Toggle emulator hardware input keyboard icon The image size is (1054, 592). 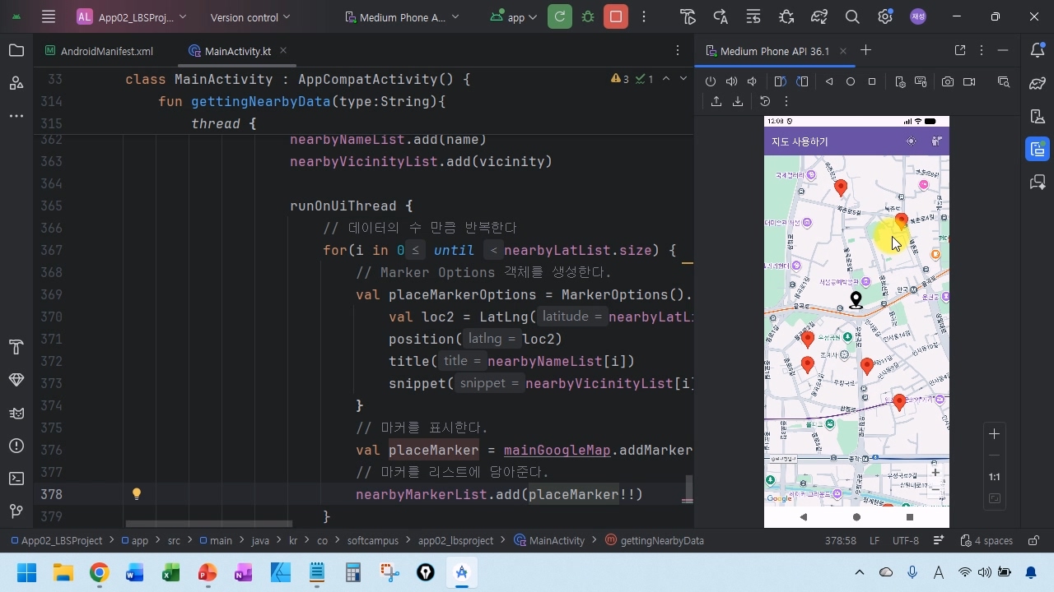coord(921,81)
